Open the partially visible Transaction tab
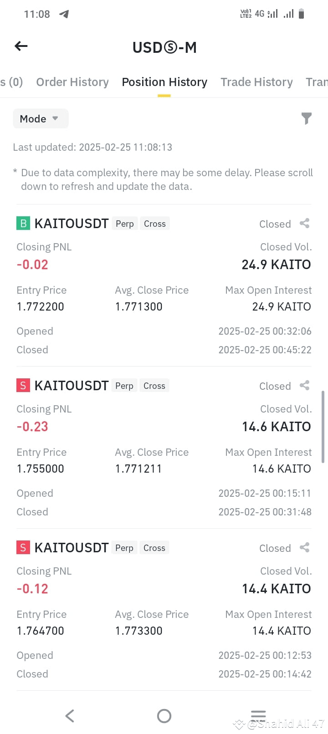Image resolution: width=328 pixels, height=734 pixels. click(317, 82)
